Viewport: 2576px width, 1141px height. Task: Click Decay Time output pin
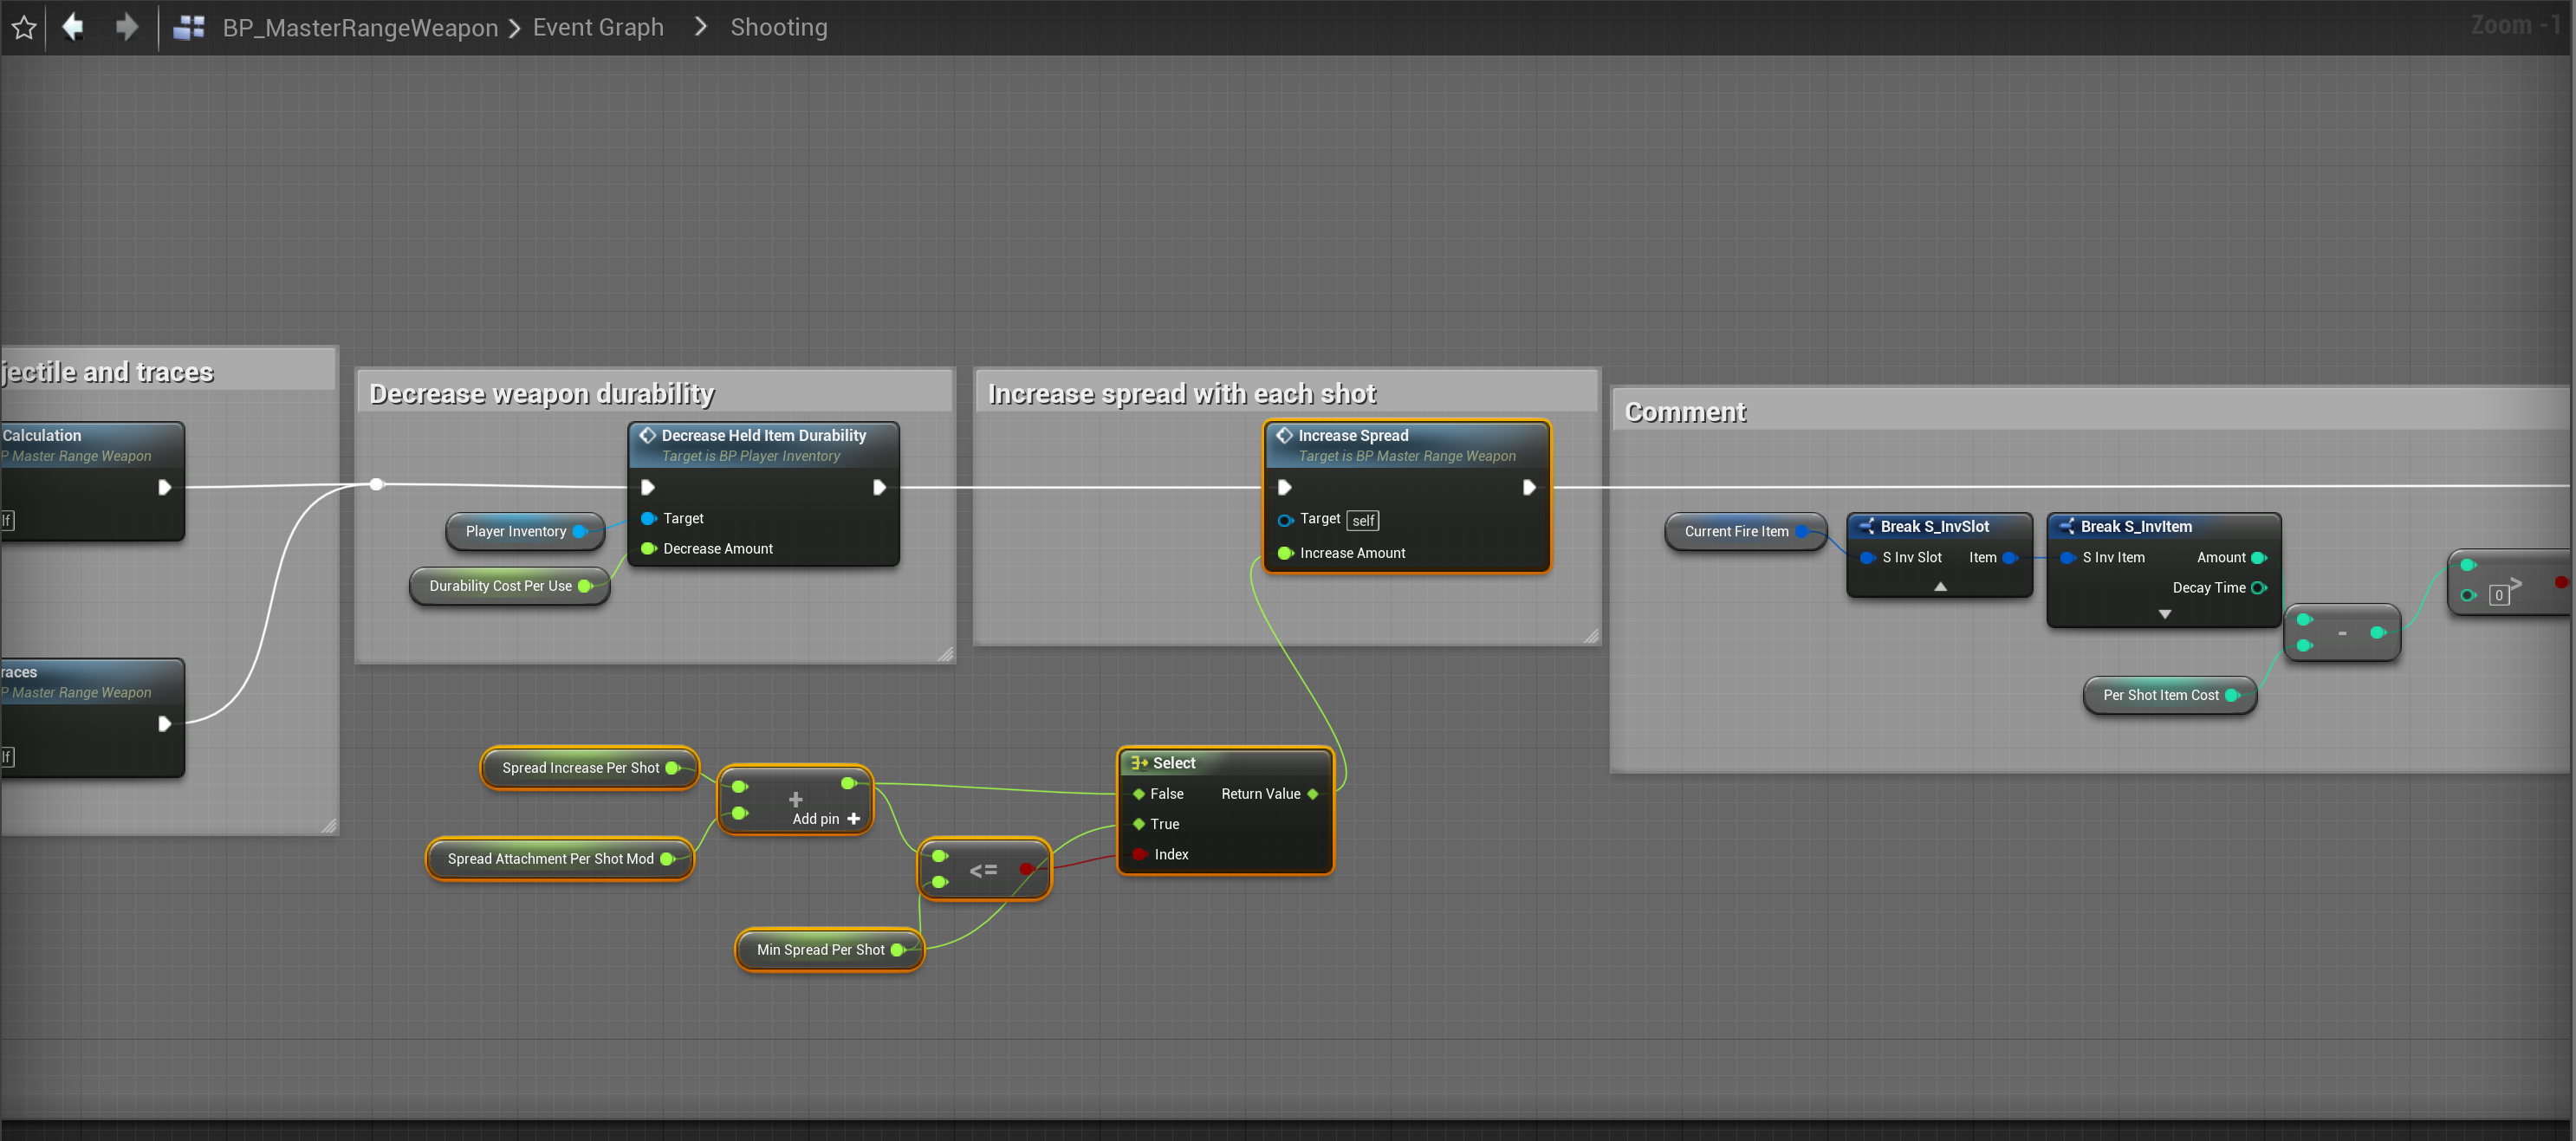point(2258,588)
